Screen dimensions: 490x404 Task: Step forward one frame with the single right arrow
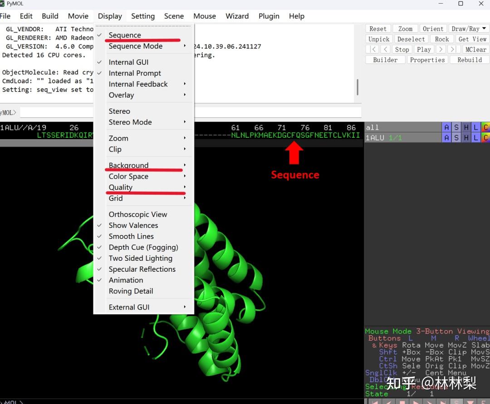coord(440,49)
